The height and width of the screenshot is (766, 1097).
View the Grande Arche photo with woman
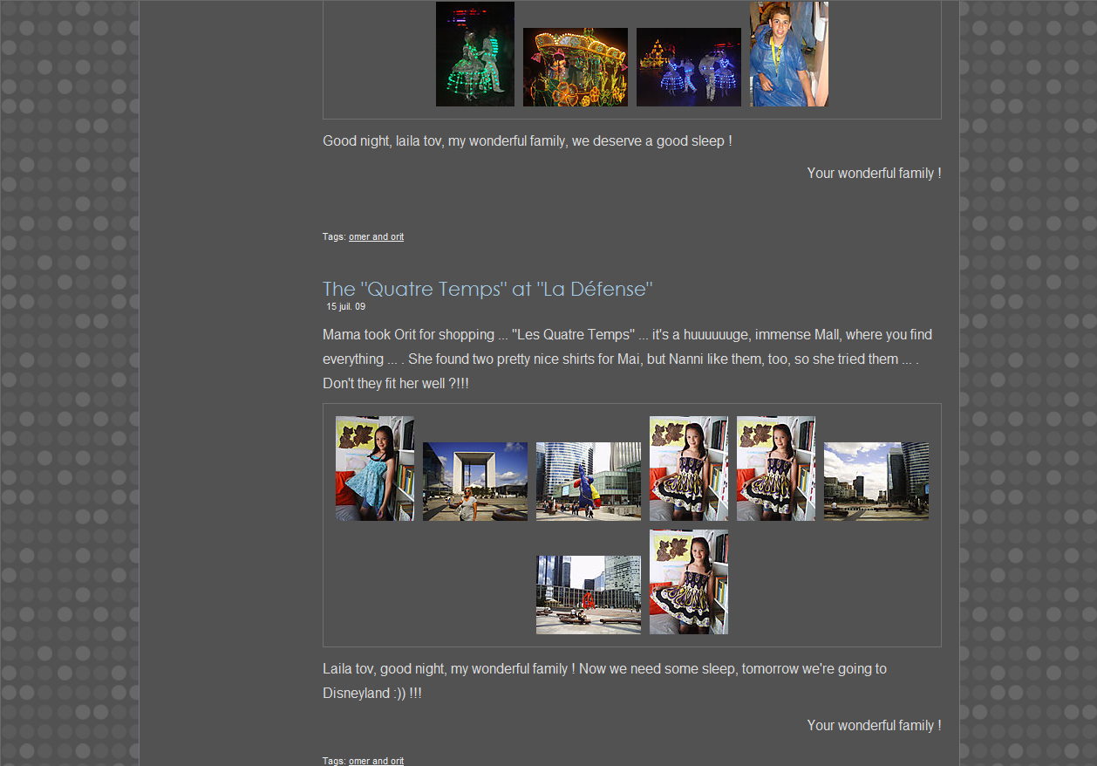(x=474, y=482)
